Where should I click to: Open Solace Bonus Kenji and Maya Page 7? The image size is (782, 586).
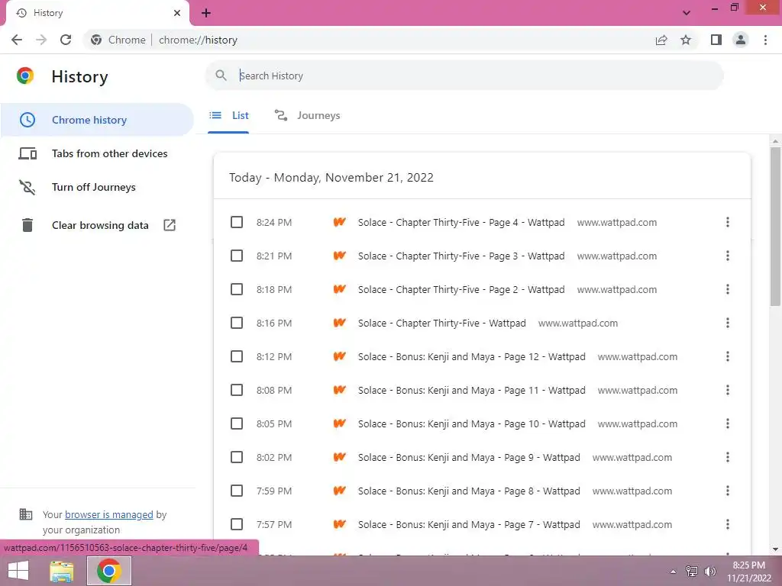(469, 524)
